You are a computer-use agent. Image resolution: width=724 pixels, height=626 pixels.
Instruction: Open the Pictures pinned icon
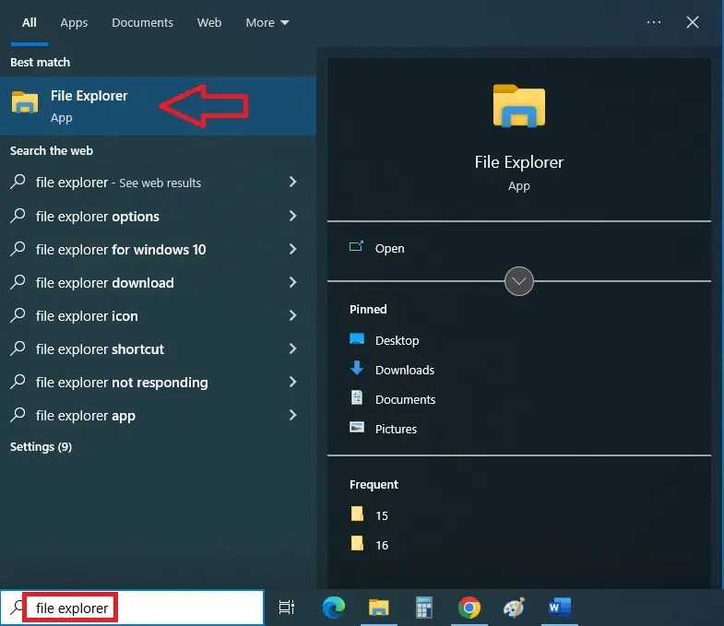[x=356, y=427]
